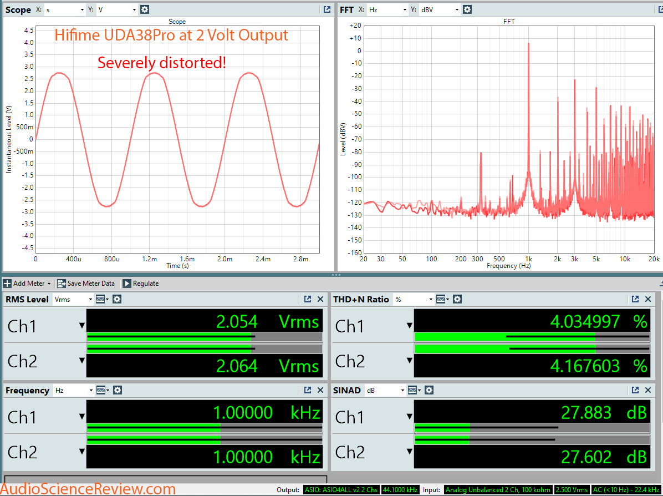Click the FFT spectrum plot area
Image resolution: width=663 pixels, height=496 pixels.
[x=509, y=139]
